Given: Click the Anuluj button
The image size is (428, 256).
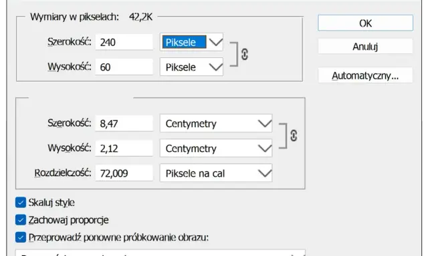Looking at the screenshot, I should point(365,46).
